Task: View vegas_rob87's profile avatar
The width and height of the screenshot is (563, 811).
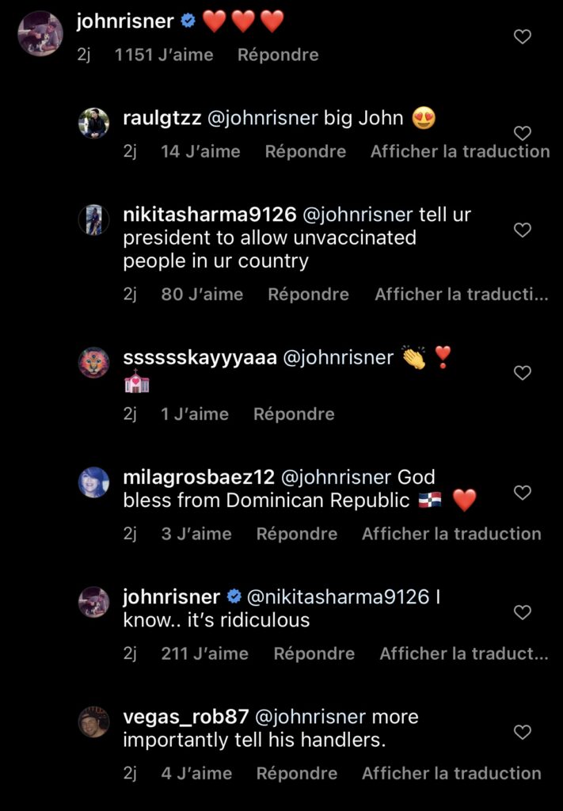Action: coord(94,722)
